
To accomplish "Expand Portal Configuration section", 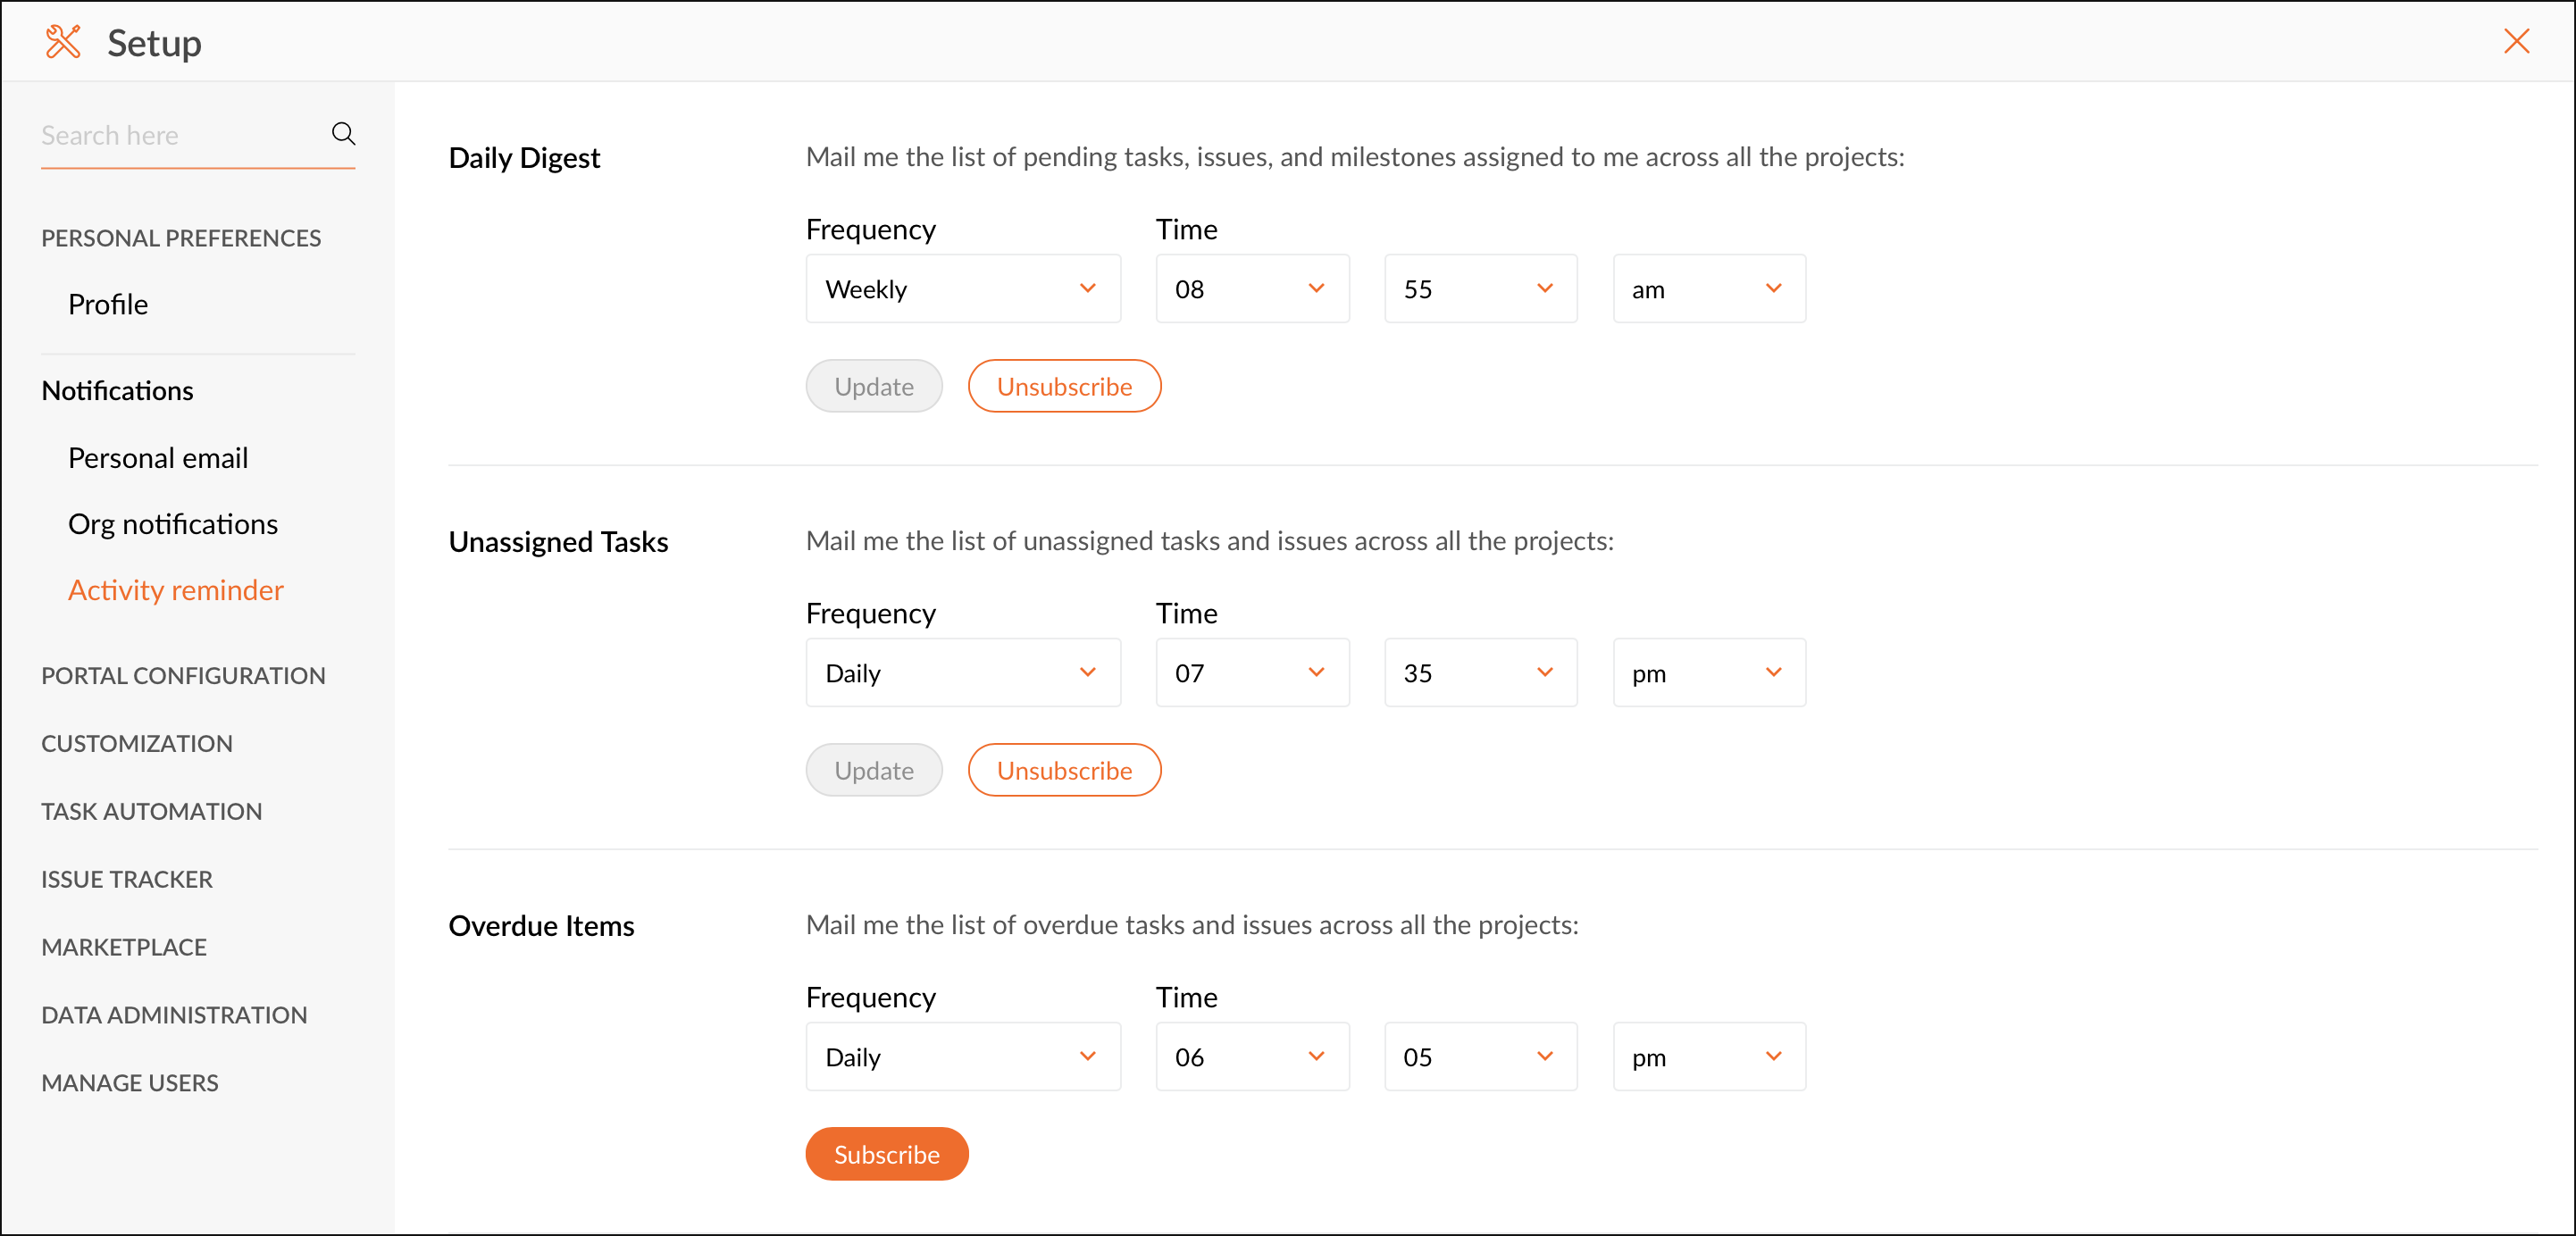I will [x=183, y=676].
